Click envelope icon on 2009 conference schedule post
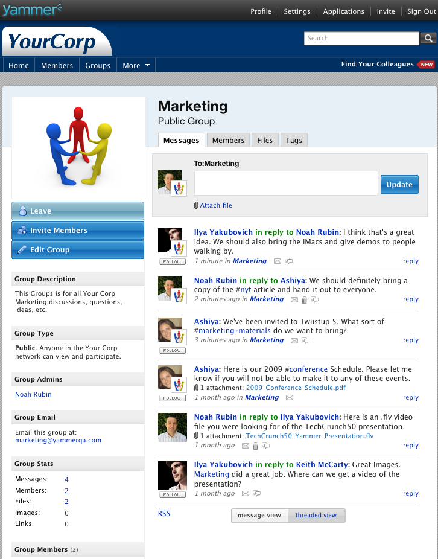The image size is (438, 559). tap(290, 398)
